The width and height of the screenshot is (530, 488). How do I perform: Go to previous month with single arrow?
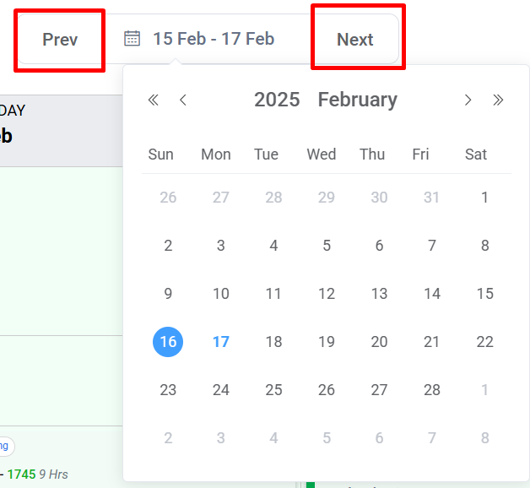pyautogui.click(x=183, y=100)
